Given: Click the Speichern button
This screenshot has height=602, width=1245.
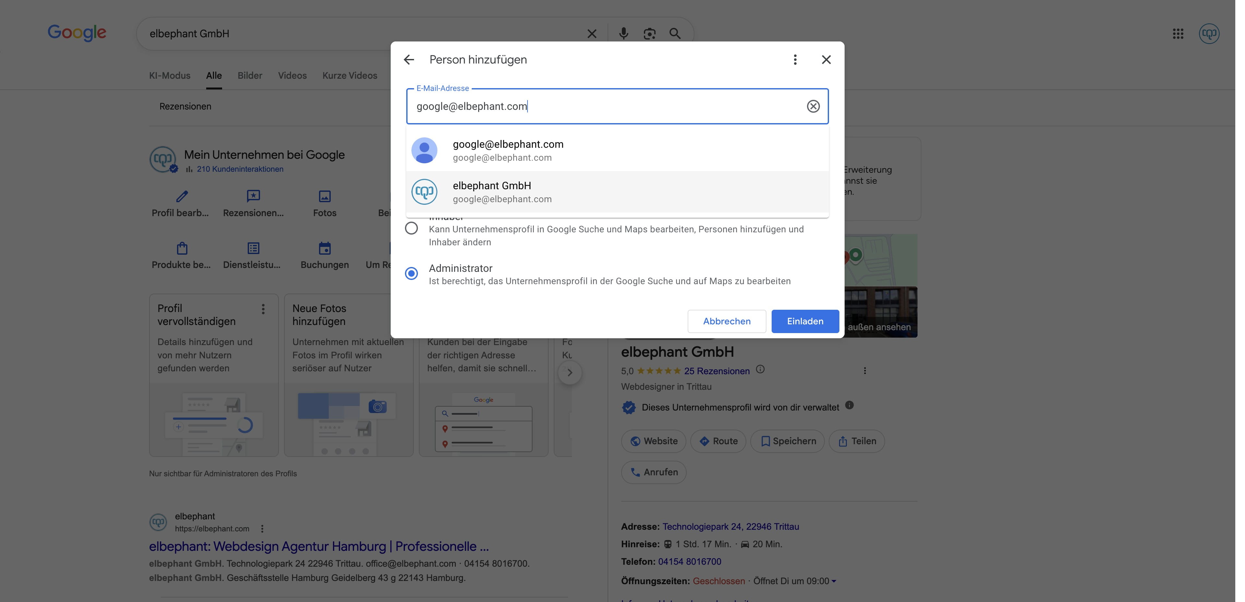Looking at the screenshot, I should [787, 441].
